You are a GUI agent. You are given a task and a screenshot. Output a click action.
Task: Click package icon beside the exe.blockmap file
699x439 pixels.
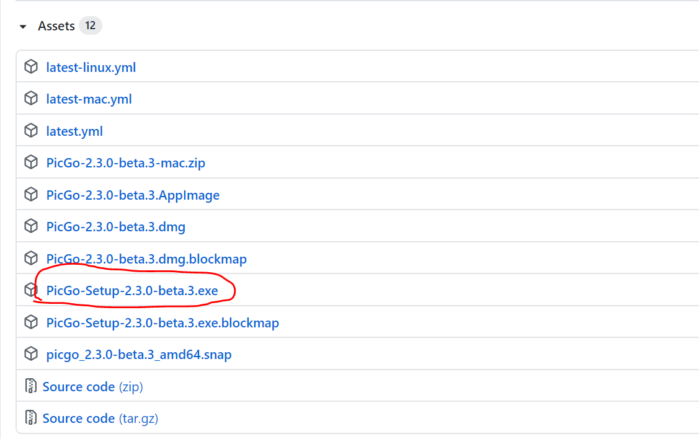[31, 322]
